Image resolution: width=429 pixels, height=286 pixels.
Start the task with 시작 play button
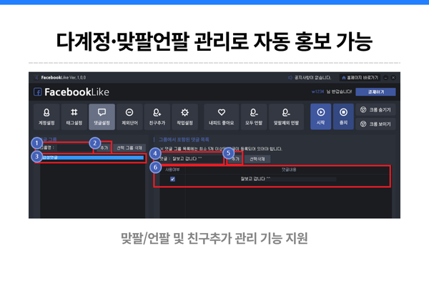coord(320,117)
